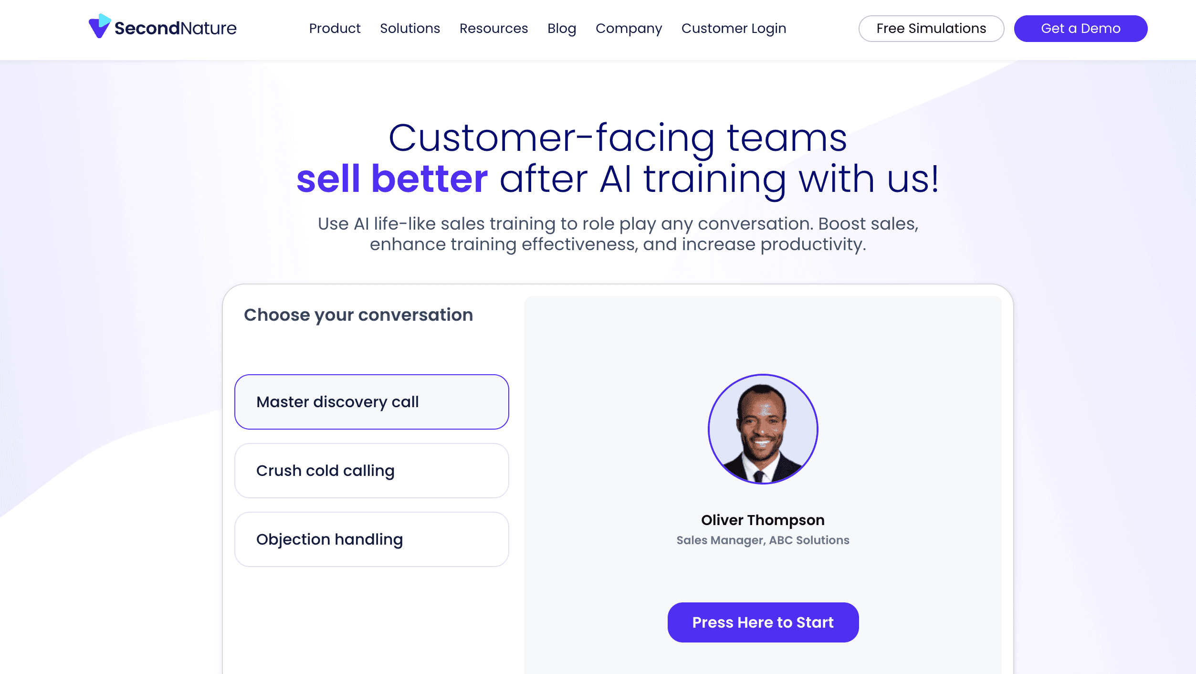Select the Objection handling option
The width and height of the screenshot is (1196, 674).
(371, 539)
